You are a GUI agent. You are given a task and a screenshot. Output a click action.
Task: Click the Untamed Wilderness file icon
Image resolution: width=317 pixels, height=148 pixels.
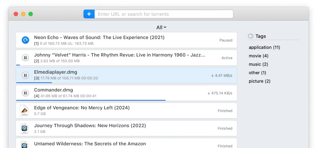point(24,144)
